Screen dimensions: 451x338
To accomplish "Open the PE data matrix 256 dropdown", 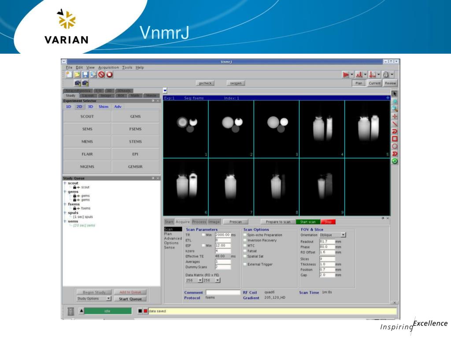I will pos(212,280).
